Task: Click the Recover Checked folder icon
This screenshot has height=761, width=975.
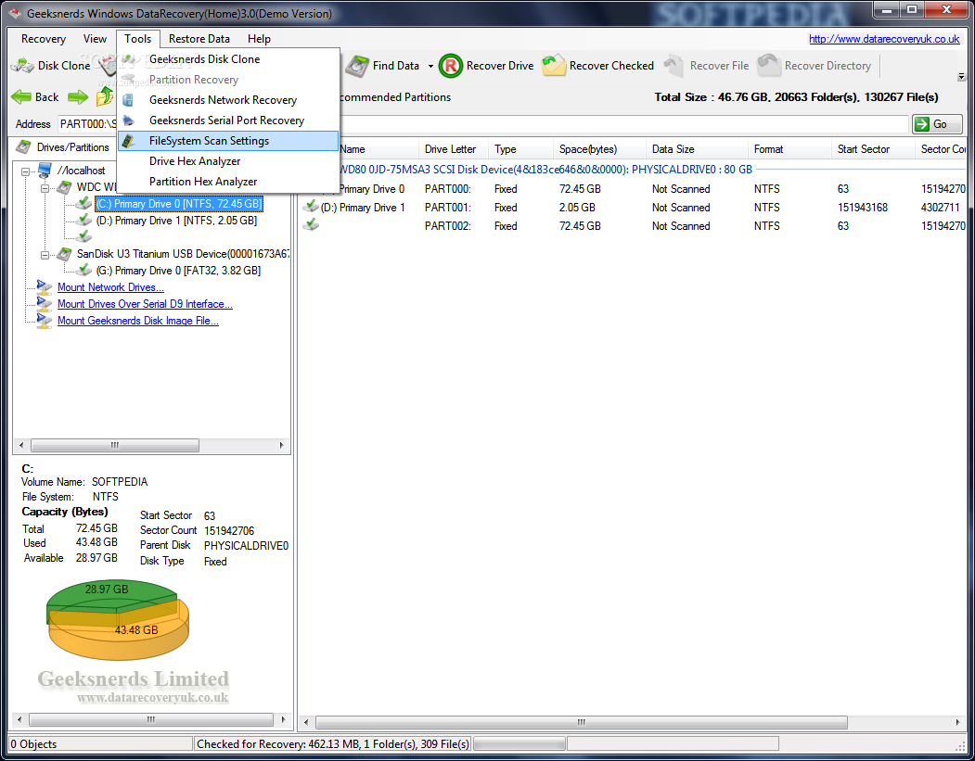Action: pyautogui.click(x=554, y=66)
